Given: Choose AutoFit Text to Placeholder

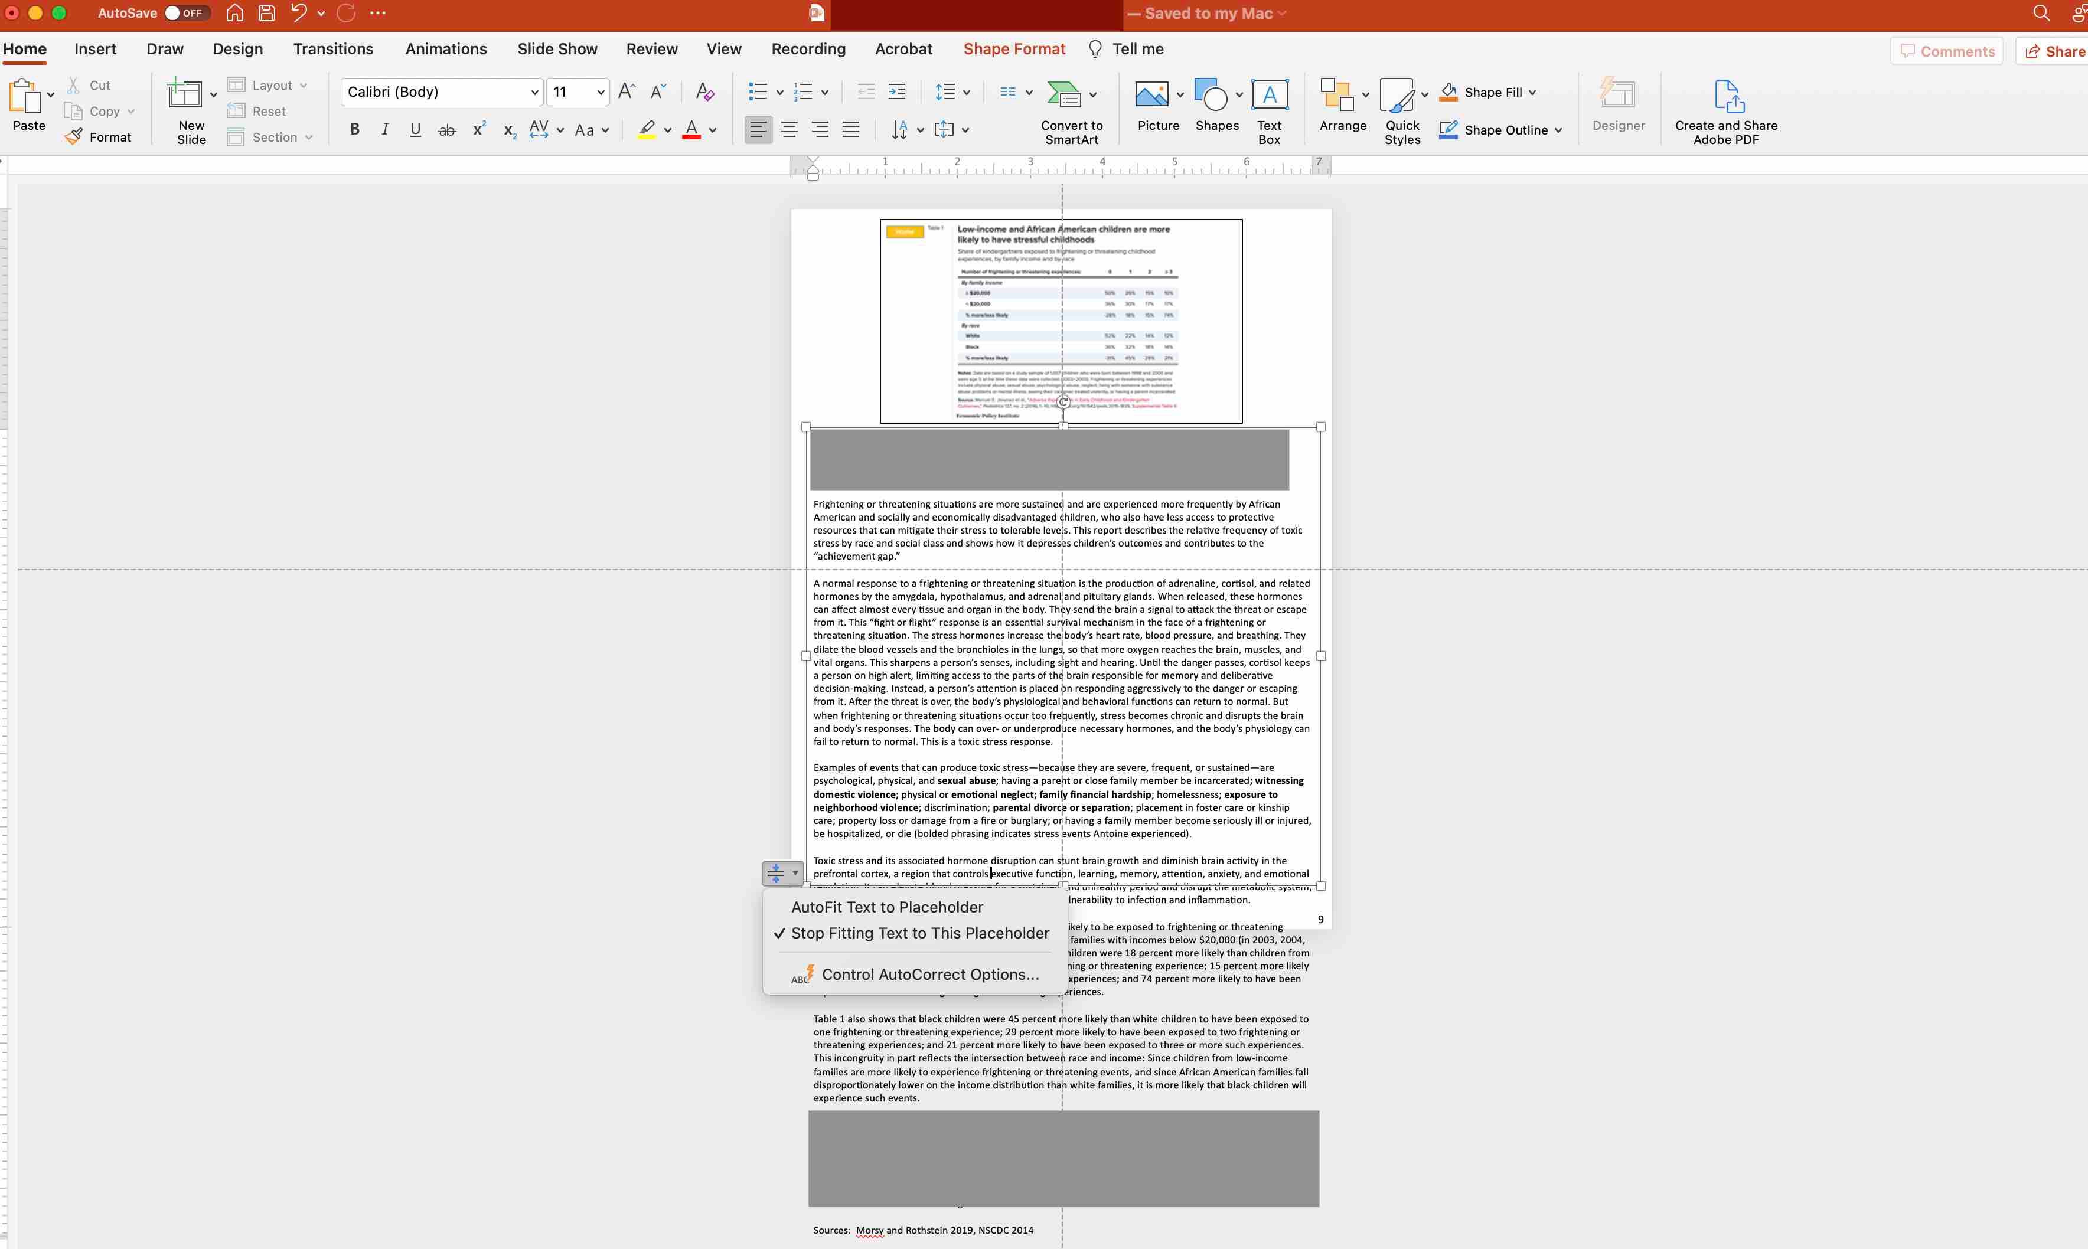Looking at the screenshot, I should 888,907.
